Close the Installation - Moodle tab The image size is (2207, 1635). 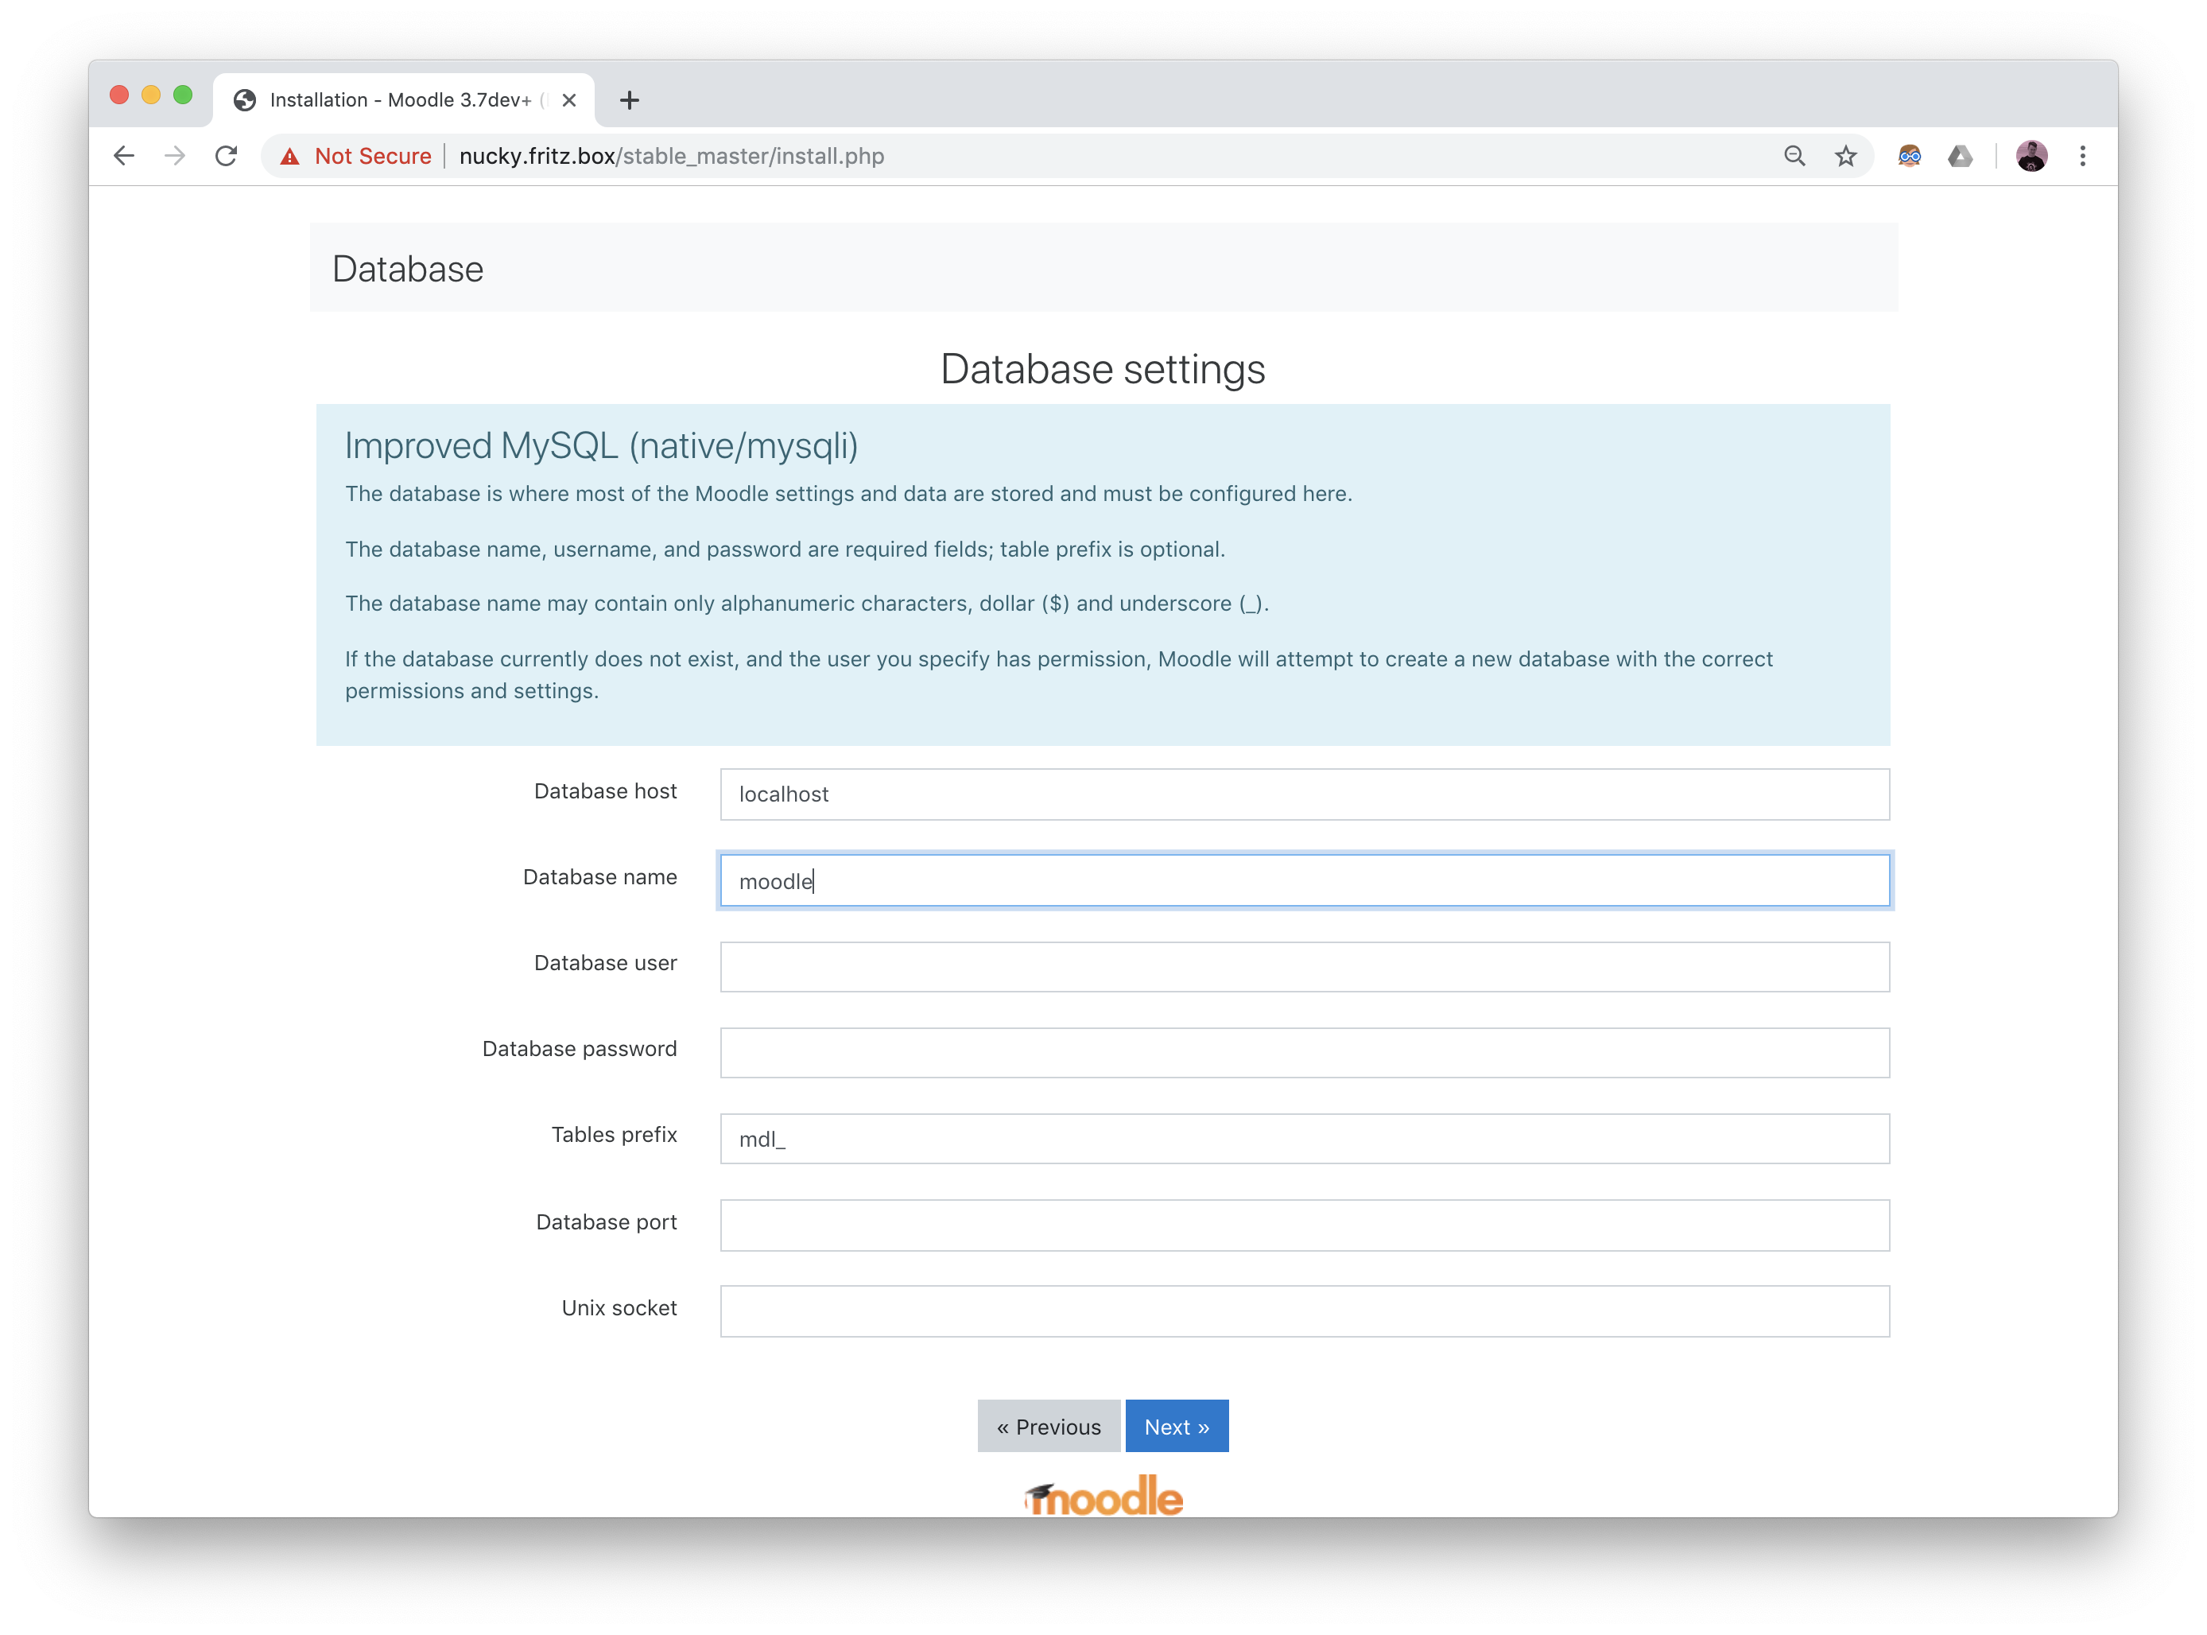click(x=568, y=100)
